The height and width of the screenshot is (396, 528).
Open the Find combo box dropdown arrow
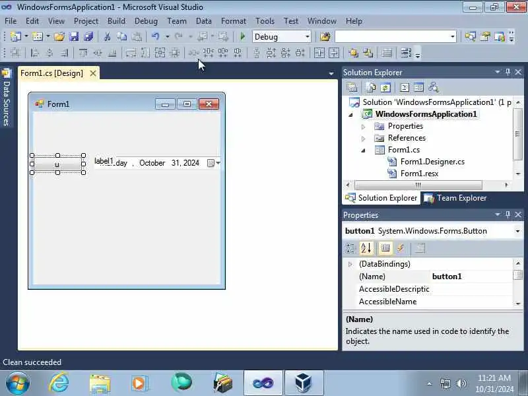click(452, 36)
